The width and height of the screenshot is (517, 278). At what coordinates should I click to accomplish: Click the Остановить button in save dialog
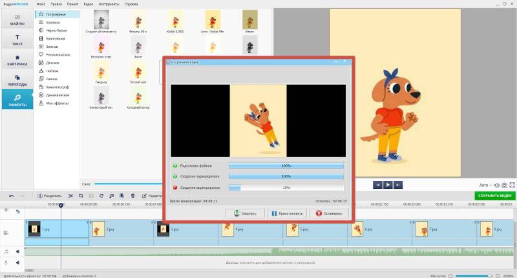point(329,213)
